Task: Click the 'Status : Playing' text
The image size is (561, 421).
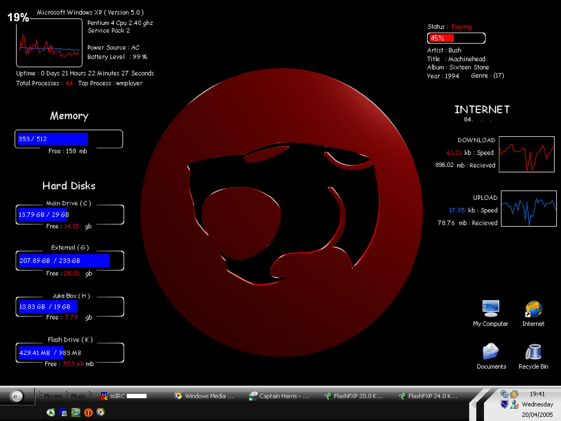Action: point(450,27)
